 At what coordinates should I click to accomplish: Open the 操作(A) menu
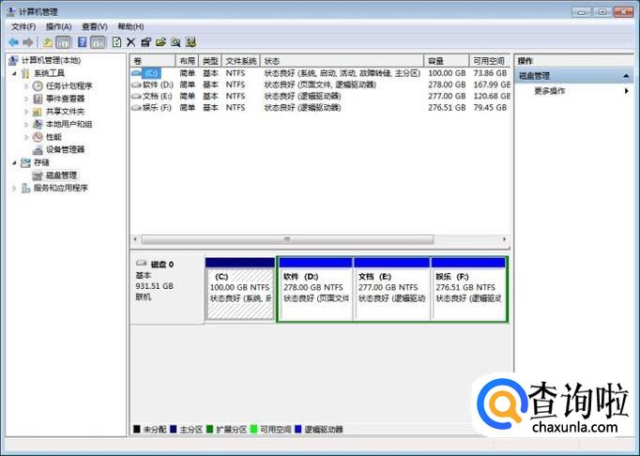(x=58, y=27)
